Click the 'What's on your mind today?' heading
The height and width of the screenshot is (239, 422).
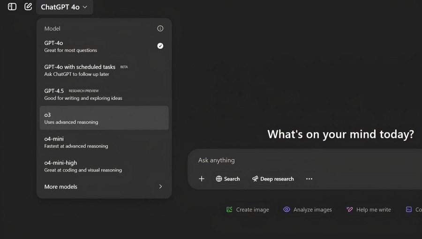point(340,134)
